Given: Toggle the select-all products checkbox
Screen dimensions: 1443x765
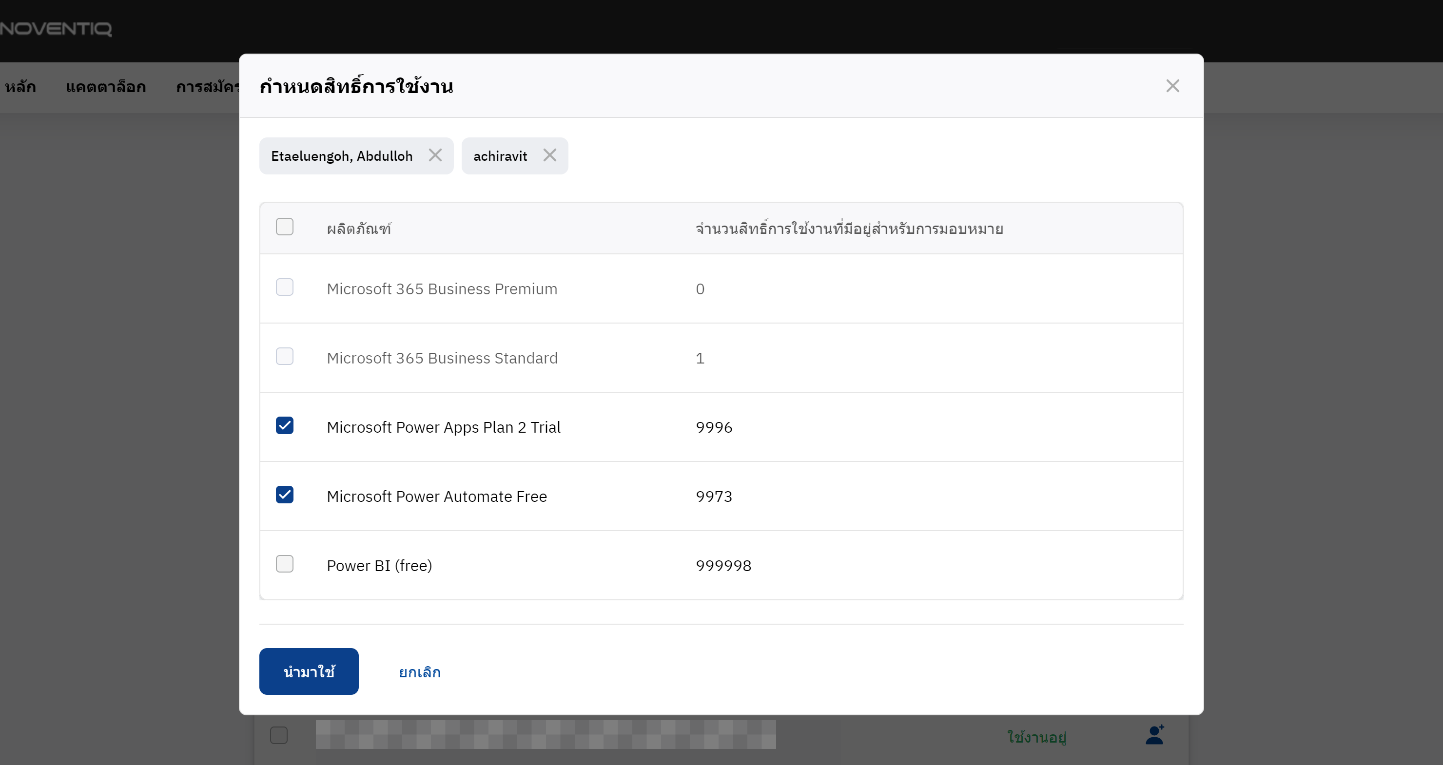Looking at the screenshot, I should tap(285, 227).
